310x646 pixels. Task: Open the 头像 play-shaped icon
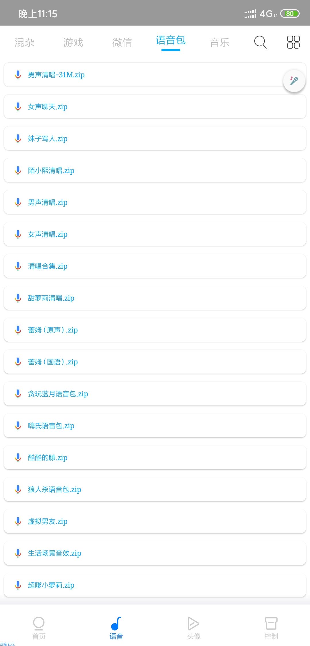193,624
